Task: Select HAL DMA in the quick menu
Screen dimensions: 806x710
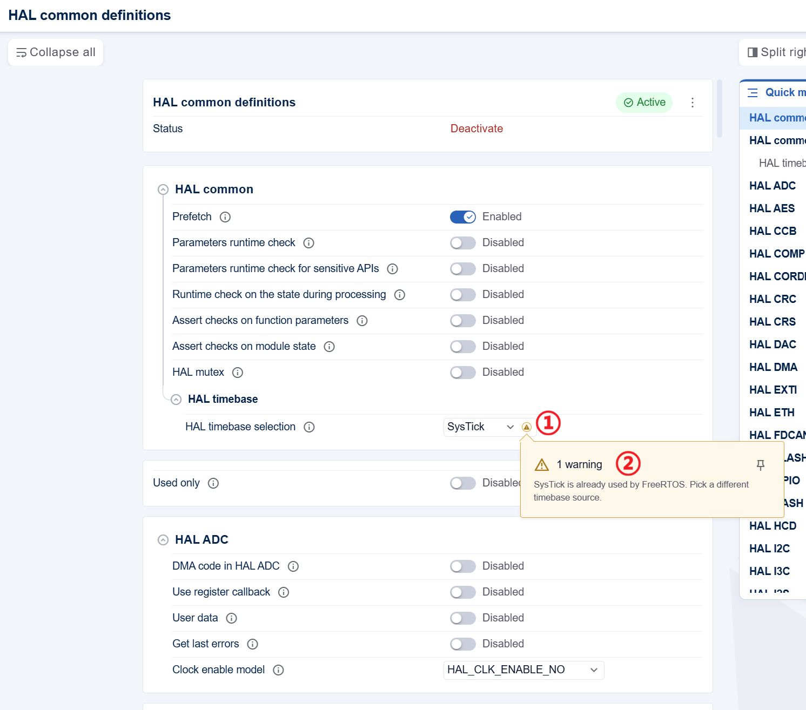Action: point(773,367)
